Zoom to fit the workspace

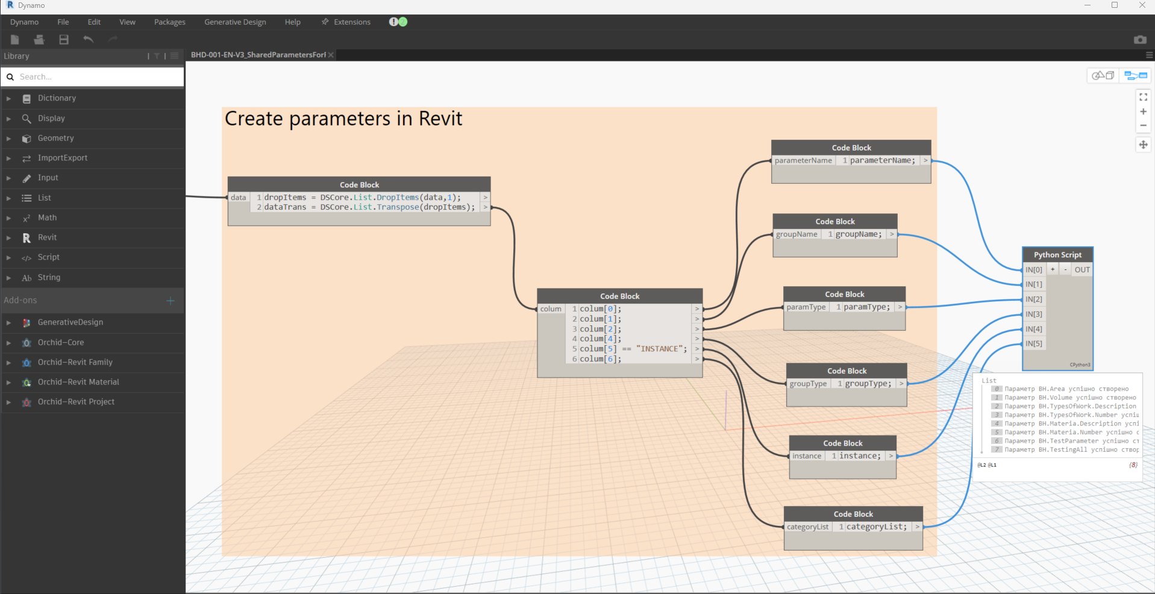1143,97
